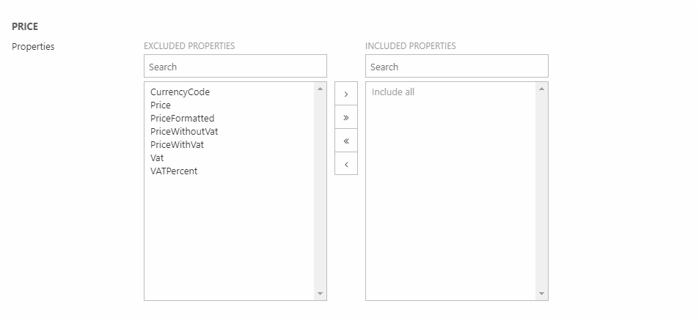699x320 pixels.
Task: Pick PriceWithVat in the list
Action: [177, 145]
